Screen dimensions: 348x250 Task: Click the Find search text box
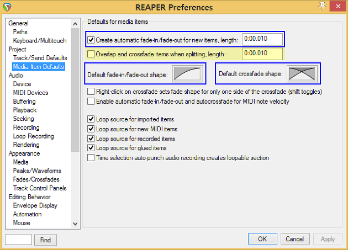18,240
